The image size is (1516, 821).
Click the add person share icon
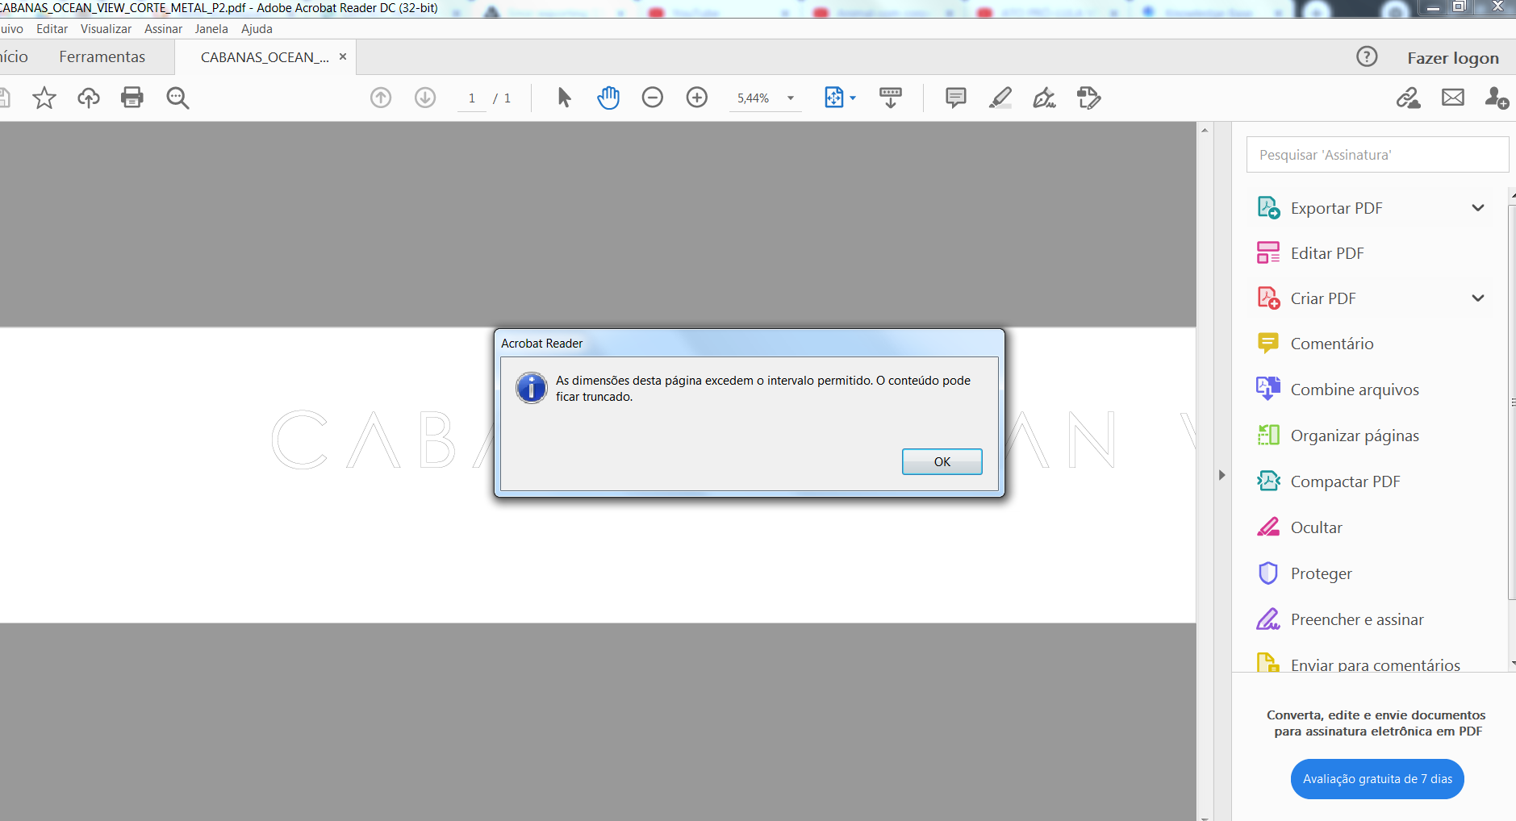point(1497,98)
